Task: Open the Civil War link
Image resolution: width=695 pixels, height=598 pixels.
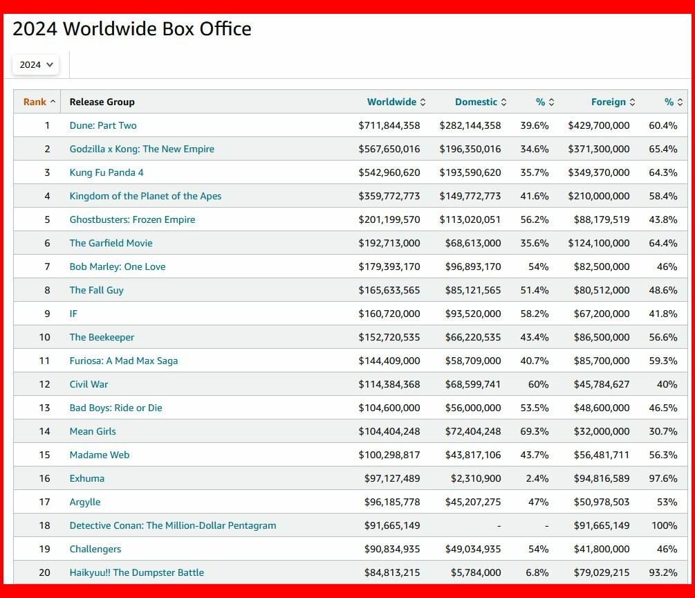Action: (x=89, y=384)
